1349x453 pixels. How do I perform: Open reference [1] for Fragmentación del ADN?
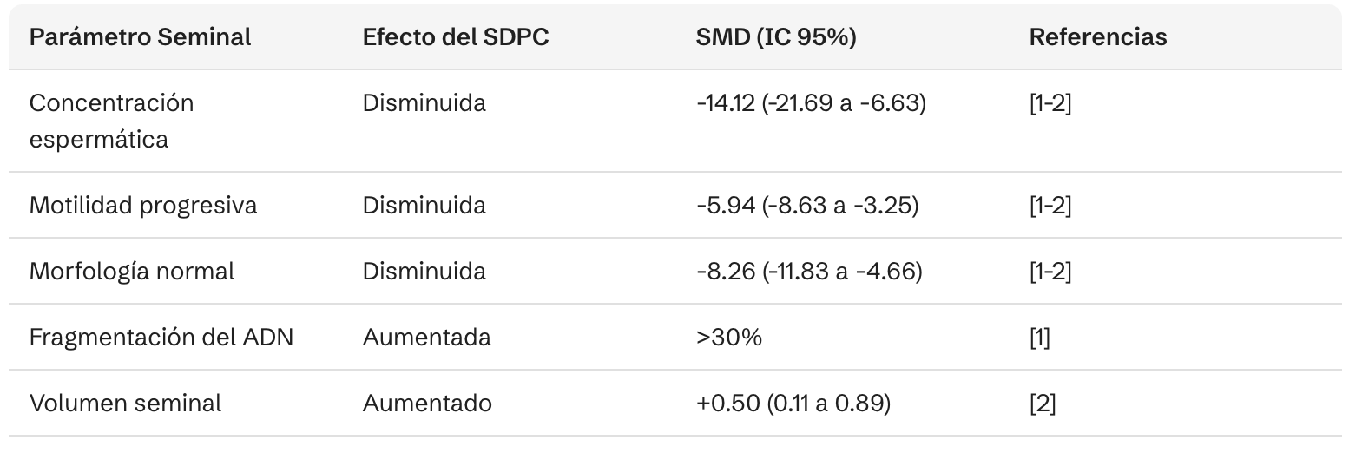click(x=1039, y=337)
